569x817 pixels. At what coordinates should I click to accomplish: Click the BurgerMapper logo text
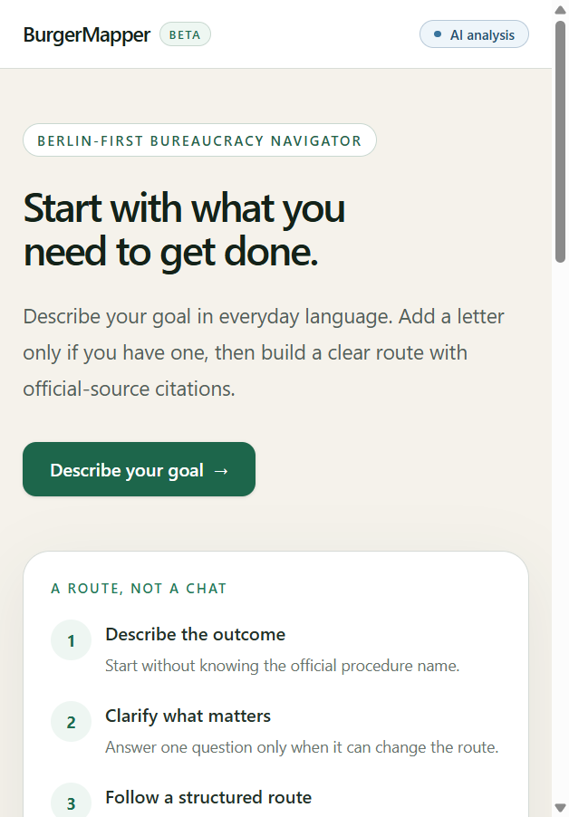(86, 35)
